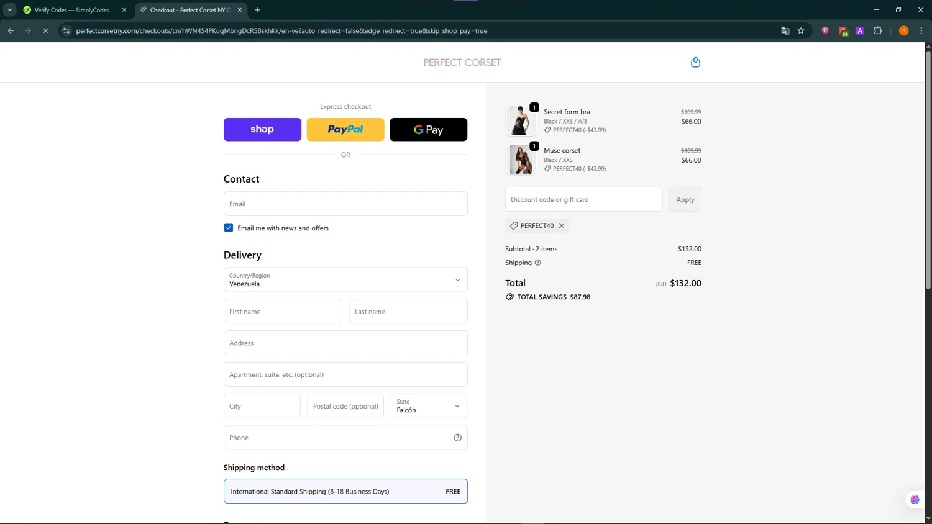Pay with Shop Pay express button
This screenshot has height=524, width=932.
262,130
